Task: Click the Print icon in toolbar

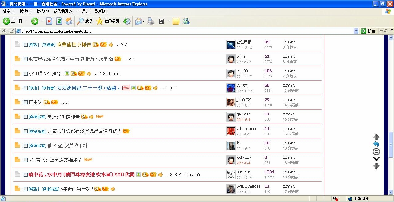Action: point(150,21)
